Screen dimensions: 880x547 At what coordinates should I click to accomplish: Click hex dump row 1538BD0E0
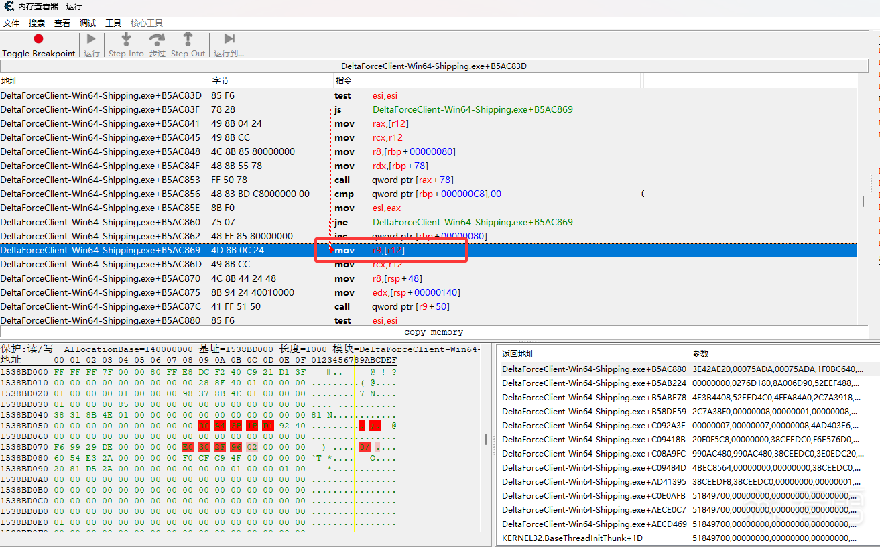click(x=199, y=522)
